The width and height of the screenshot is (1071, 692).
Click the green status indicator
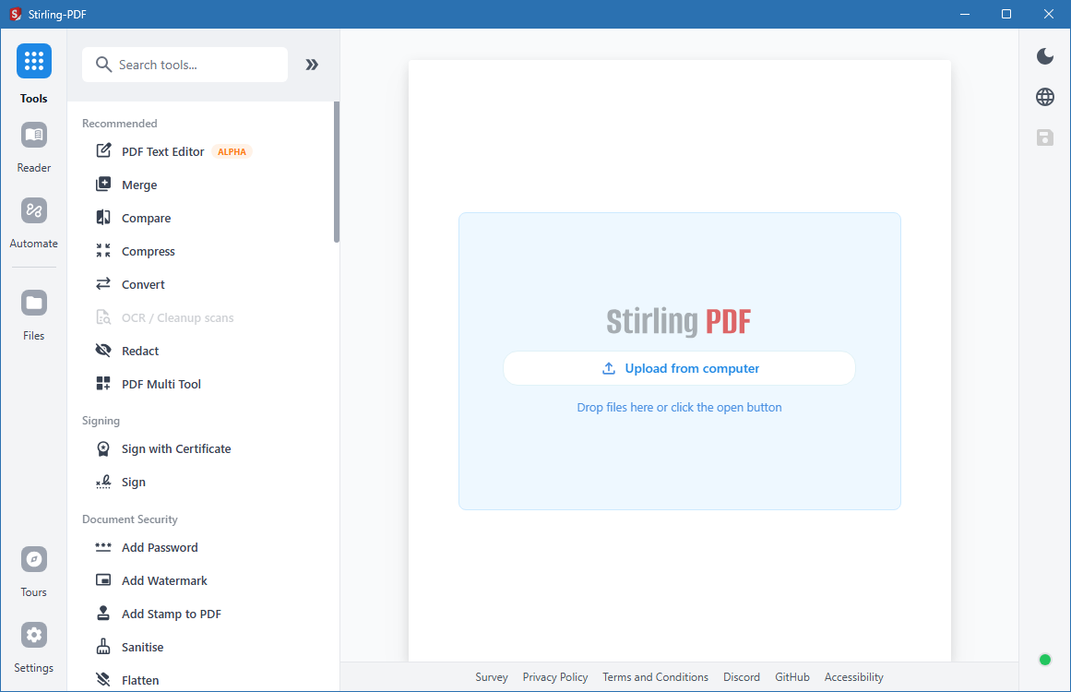point(1044,659)
